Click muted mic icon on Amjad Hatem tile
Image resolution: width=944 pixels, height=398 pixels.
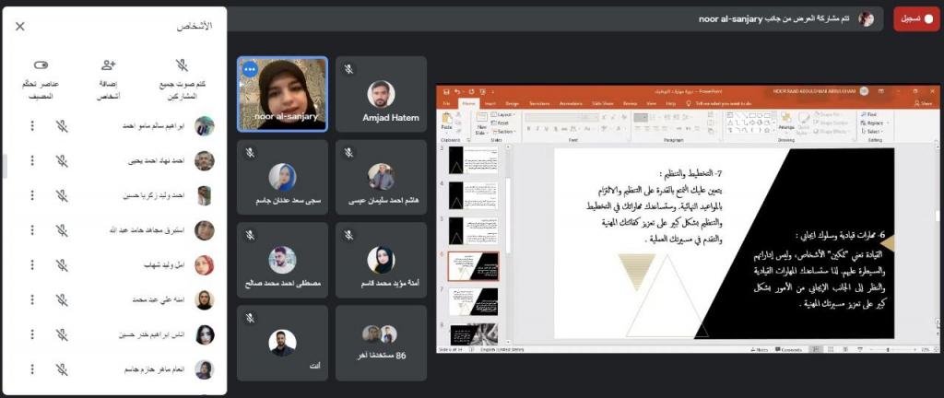(349, 69)
